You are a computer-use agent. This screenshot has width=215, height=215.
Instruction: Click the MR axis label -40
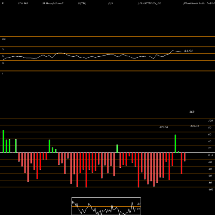(210, 169)
